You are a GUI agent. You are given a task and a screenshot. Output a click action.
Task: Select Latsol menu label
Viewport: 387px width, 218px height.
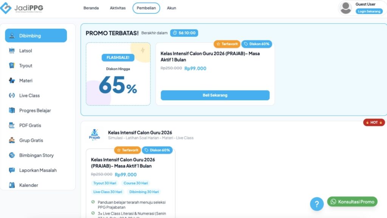[x=26, y=51]
